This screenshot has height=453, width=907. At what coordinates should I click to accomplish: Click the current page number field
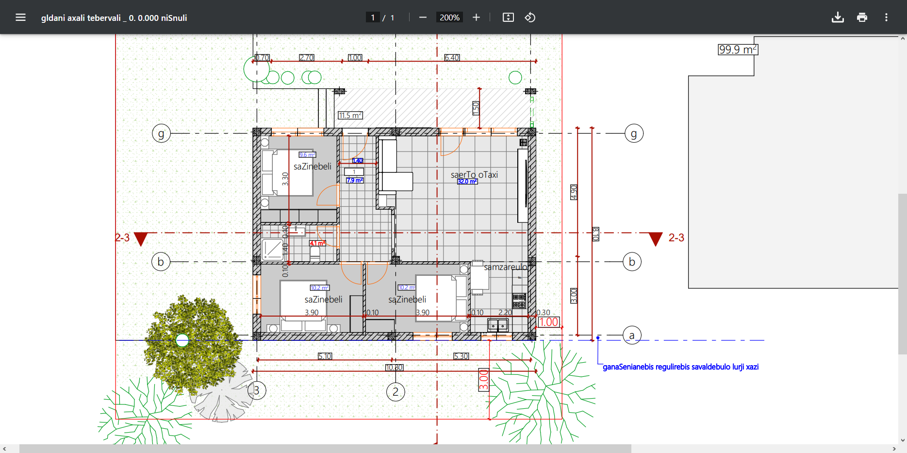tap(373, 17)
